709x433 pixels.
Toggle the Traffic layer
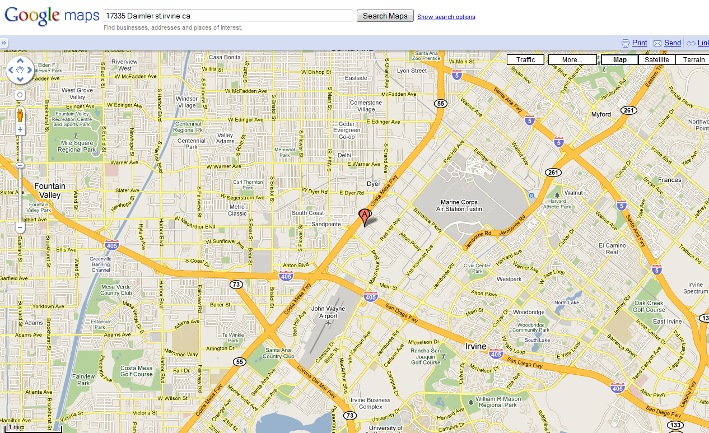[x=525, y=60]
